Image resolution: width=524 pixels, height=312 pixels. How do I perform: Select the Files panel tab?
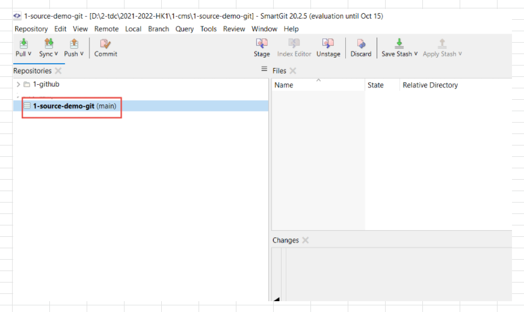point(279,71)
